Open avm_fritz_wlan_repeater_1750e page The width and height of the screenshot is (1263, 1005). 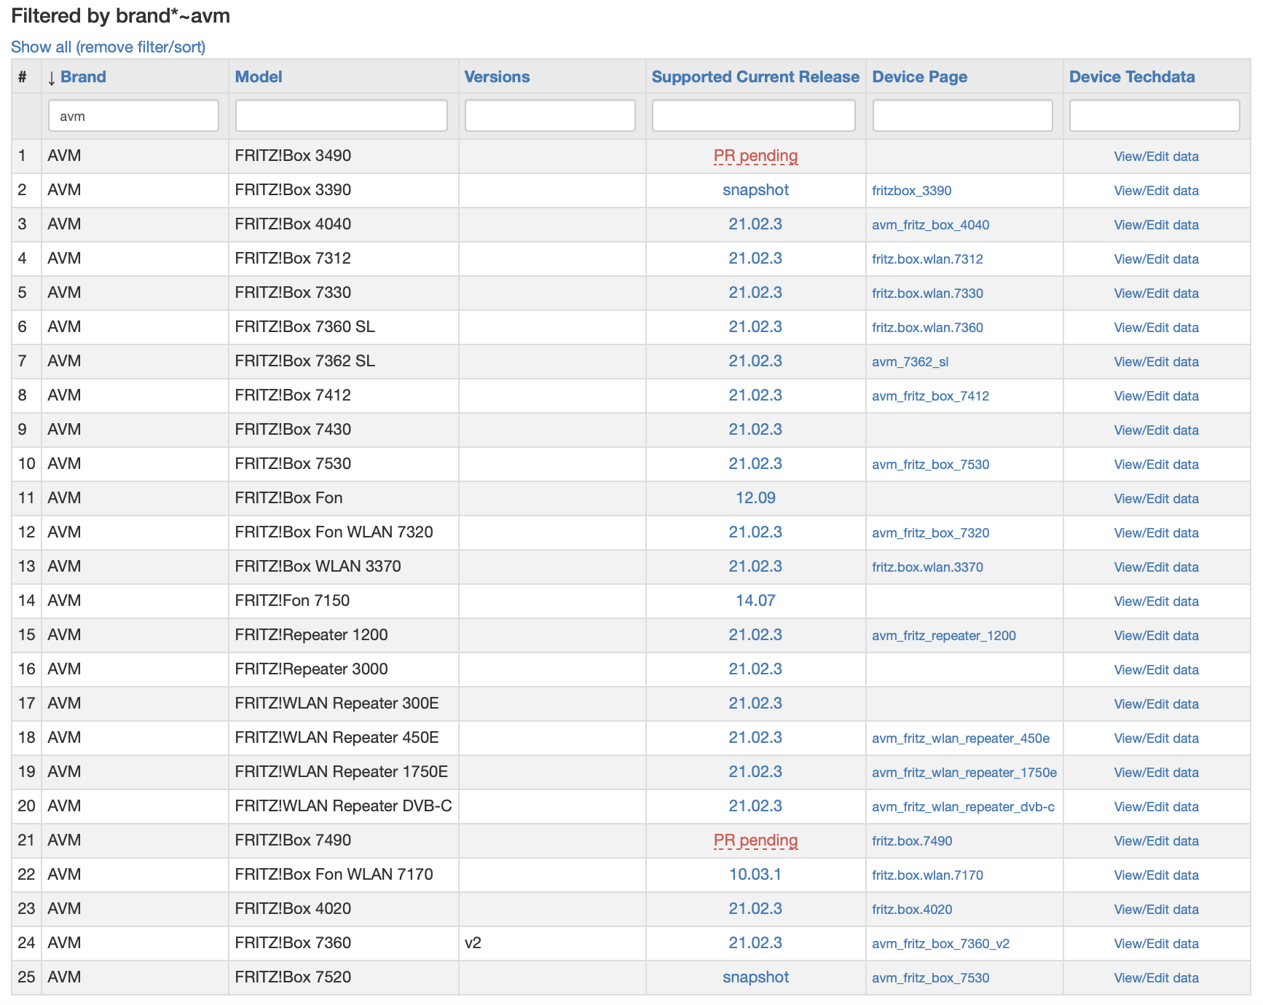tap(964, 773)
